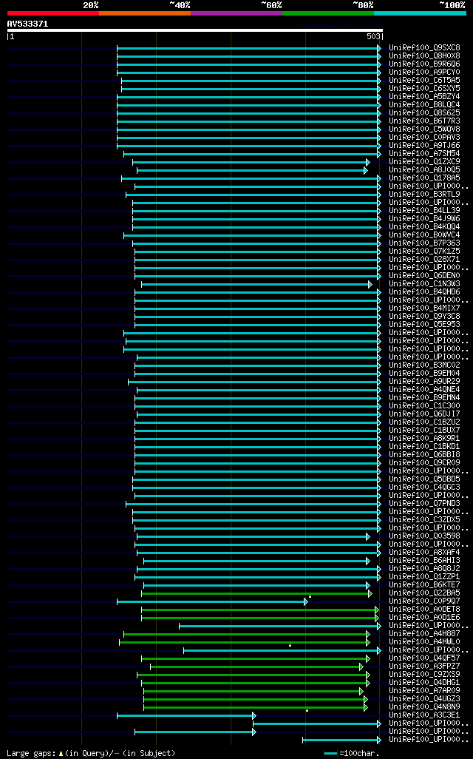Open the UniRef100_Q178A5 link
Viewport: 473px width, 759px height.
tap(425, 178)
